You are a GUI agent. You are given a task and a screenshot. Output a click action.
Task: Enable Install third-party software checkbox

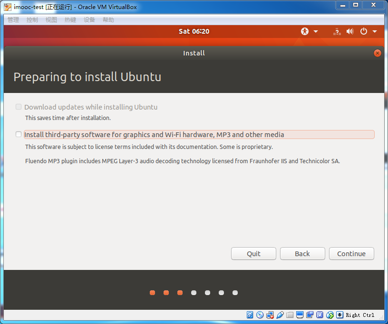19,134
